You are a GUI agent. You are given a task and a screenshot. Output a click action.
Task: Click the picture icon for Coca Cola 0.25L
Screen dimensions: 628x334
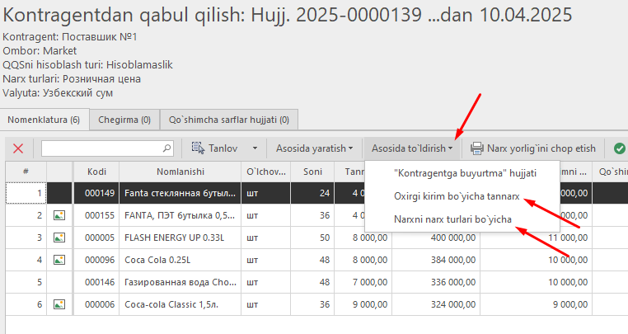pos(59,259)
